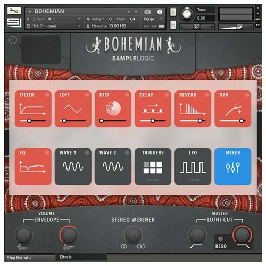Click the master lo-cut knob
The height and width of the screenshot is (266, 266).
pos(197,235)
